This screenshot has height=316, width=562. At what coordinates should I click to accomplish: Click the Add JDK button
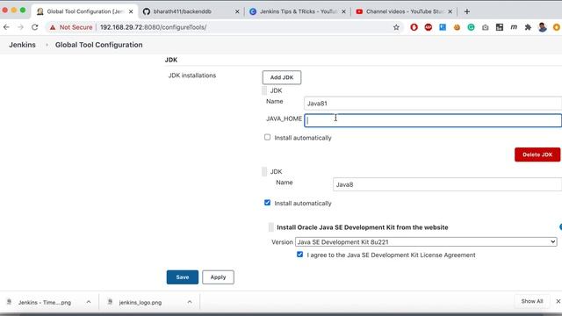click(282, 77)
